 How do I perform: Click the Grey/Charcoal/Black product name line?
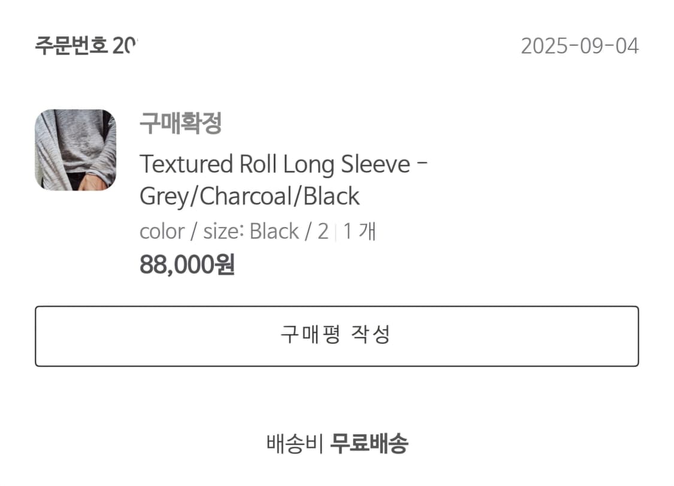[x=249, y=197]
